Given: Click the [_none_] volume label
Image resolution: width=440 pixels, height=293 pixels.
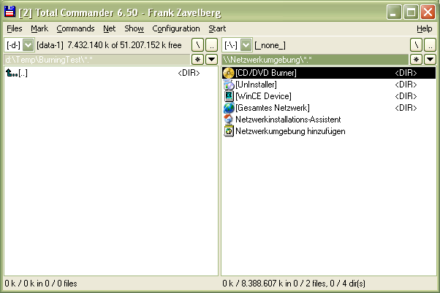Looking at the screenshot, I should click(x=270, y=45).
